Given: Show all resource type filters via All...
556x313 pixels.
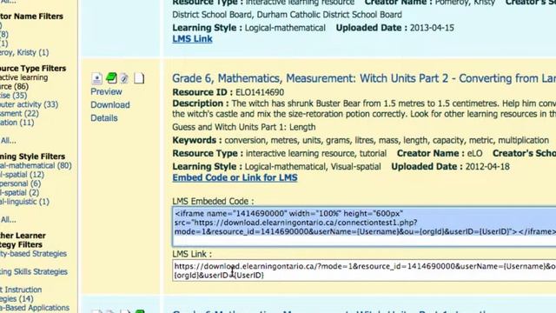Looking at the screenshot, I should (8, 141).
